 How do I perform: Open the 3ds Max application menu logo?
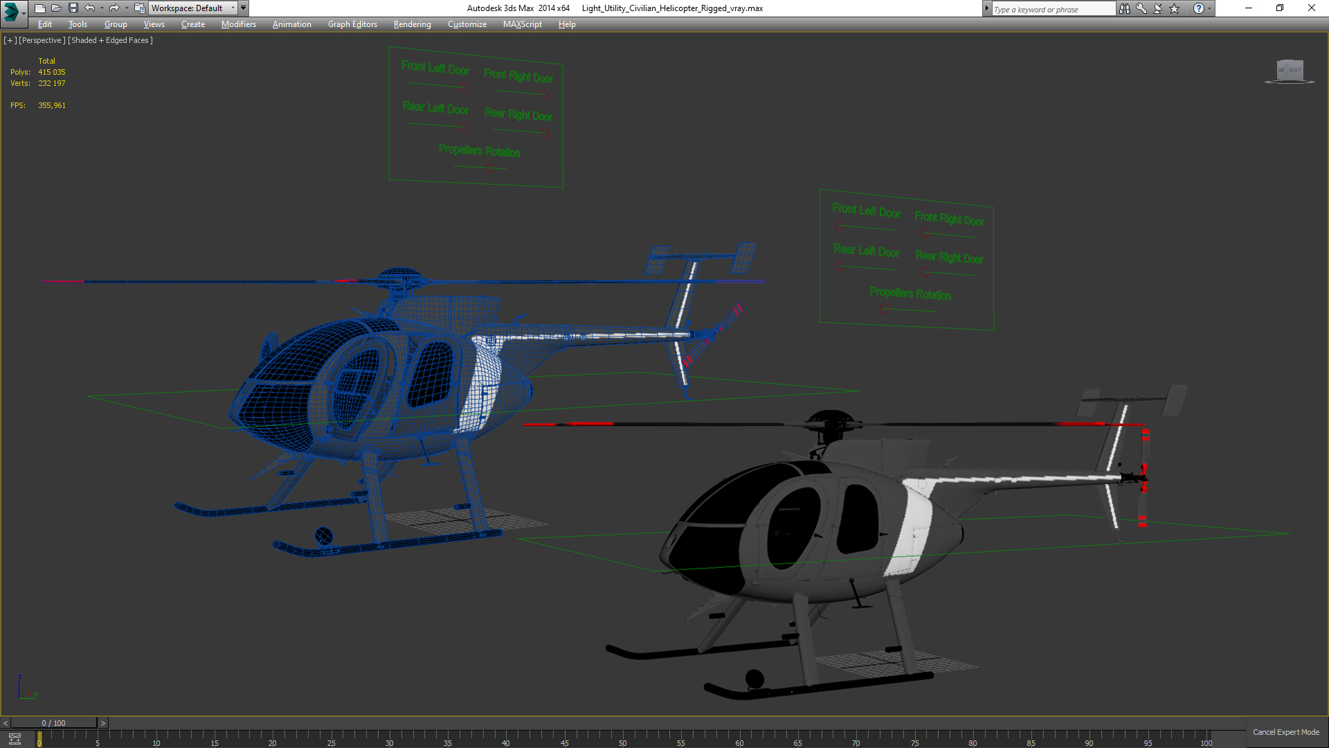pyautogui.click(x=12, y=10)
